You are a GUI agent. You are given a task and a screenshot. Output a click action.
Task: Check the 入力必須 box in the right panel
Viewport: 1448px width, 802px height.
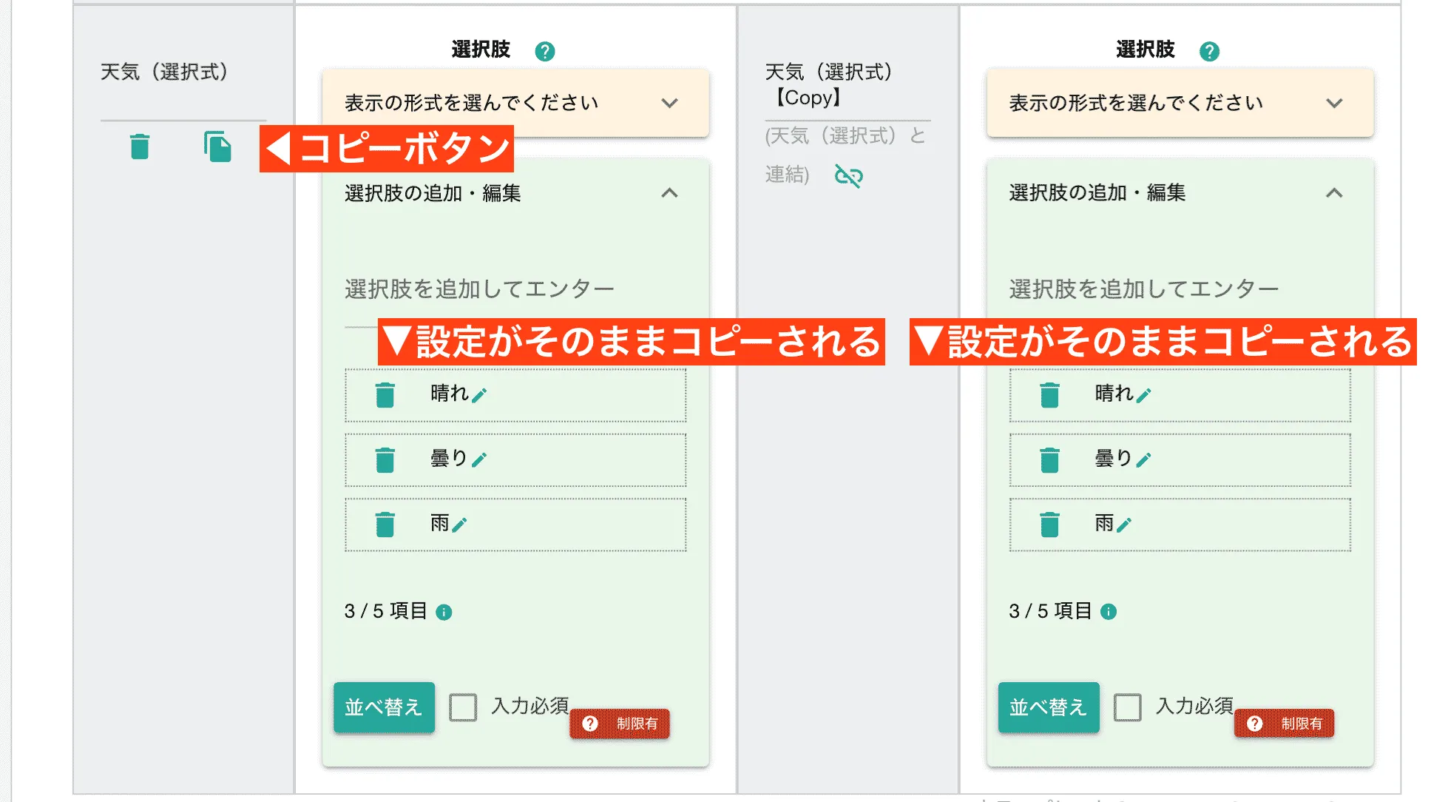pos(1127,707)
